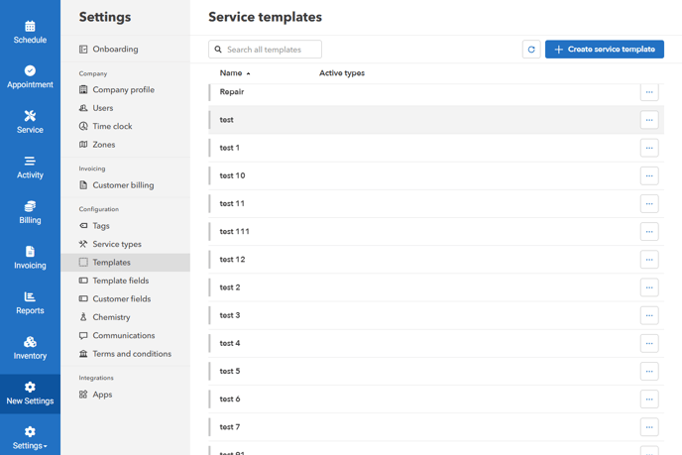
Task: Open Apps under Integrations
Action: 102,395
